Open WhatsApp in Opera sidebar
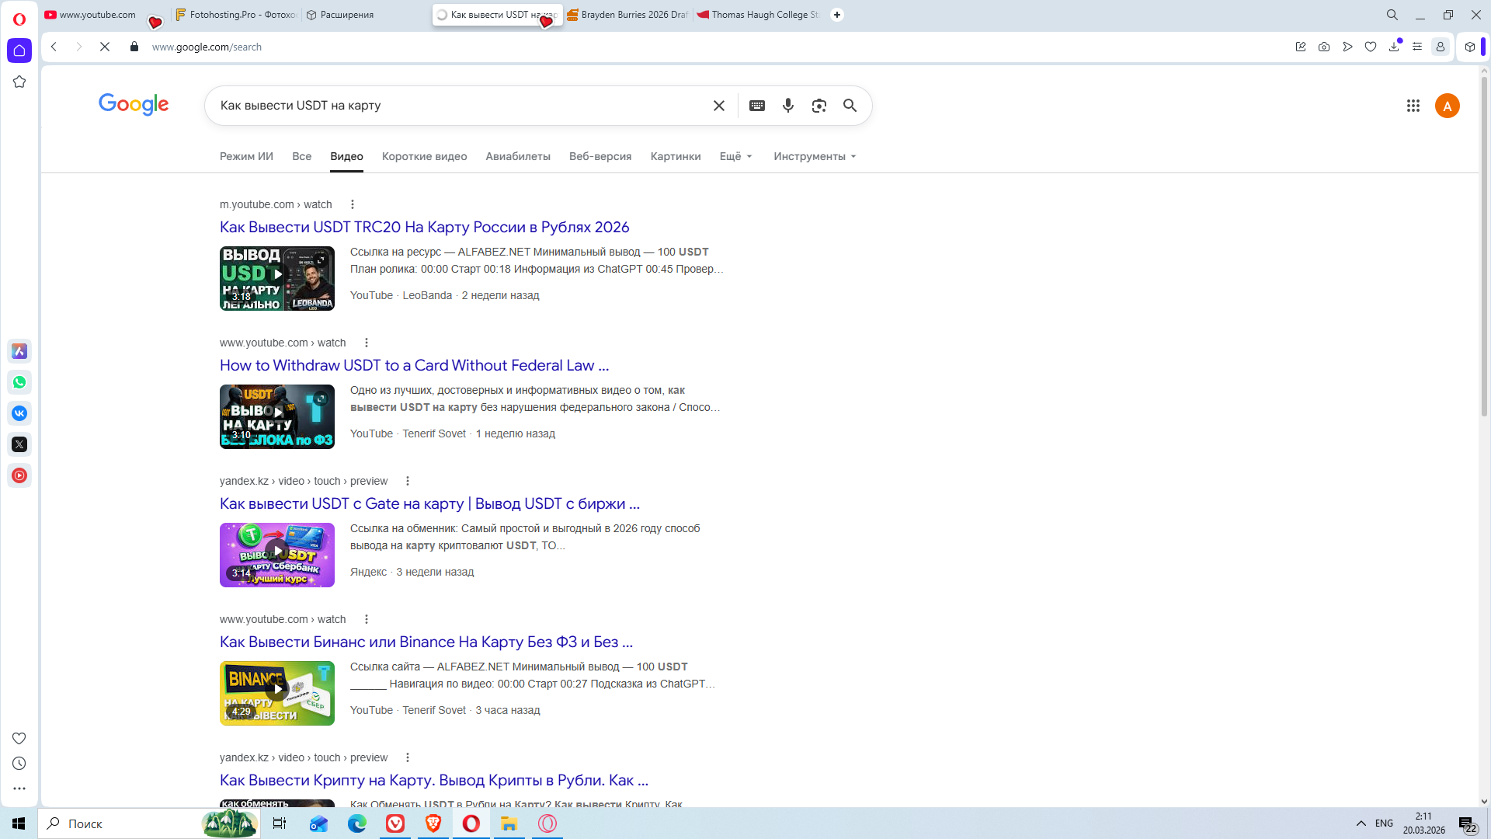 pos(19,382)
